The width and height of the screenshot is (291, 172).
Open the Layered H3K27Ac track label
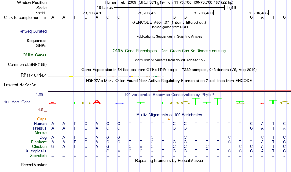tap(20, 85)
